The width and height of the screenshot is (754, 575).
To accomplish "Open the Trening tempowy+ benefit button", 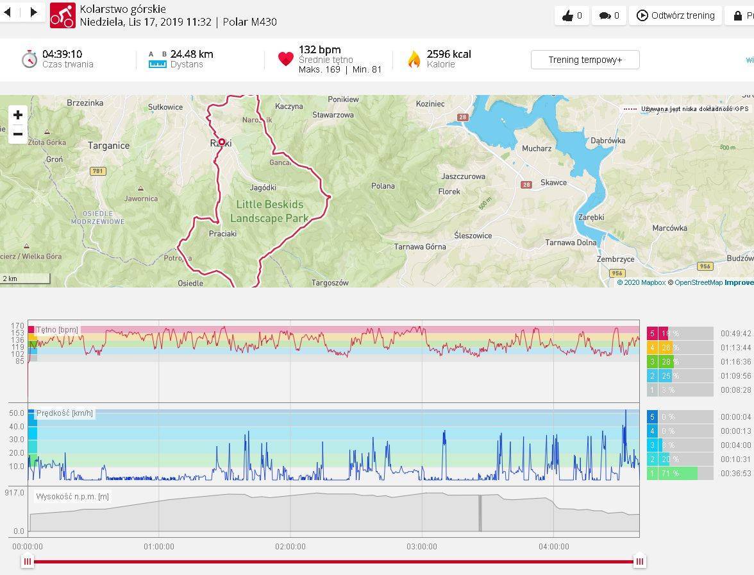I will coord(585,60).
